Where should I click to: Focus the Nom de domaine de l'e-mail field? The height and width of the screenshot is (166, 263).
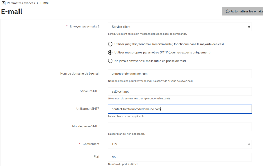click(x=180, y=74)
